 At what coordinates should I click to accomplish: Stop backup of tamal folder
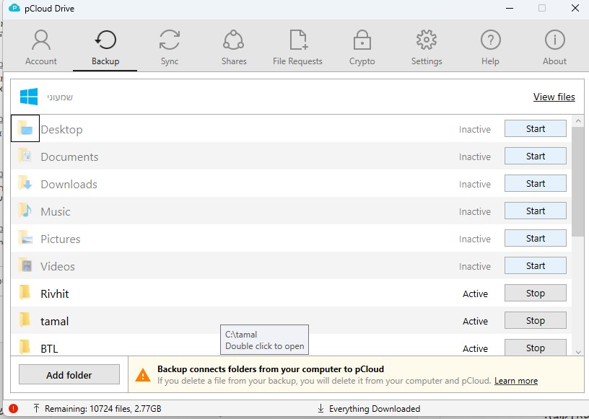click(x=535, y=321)
